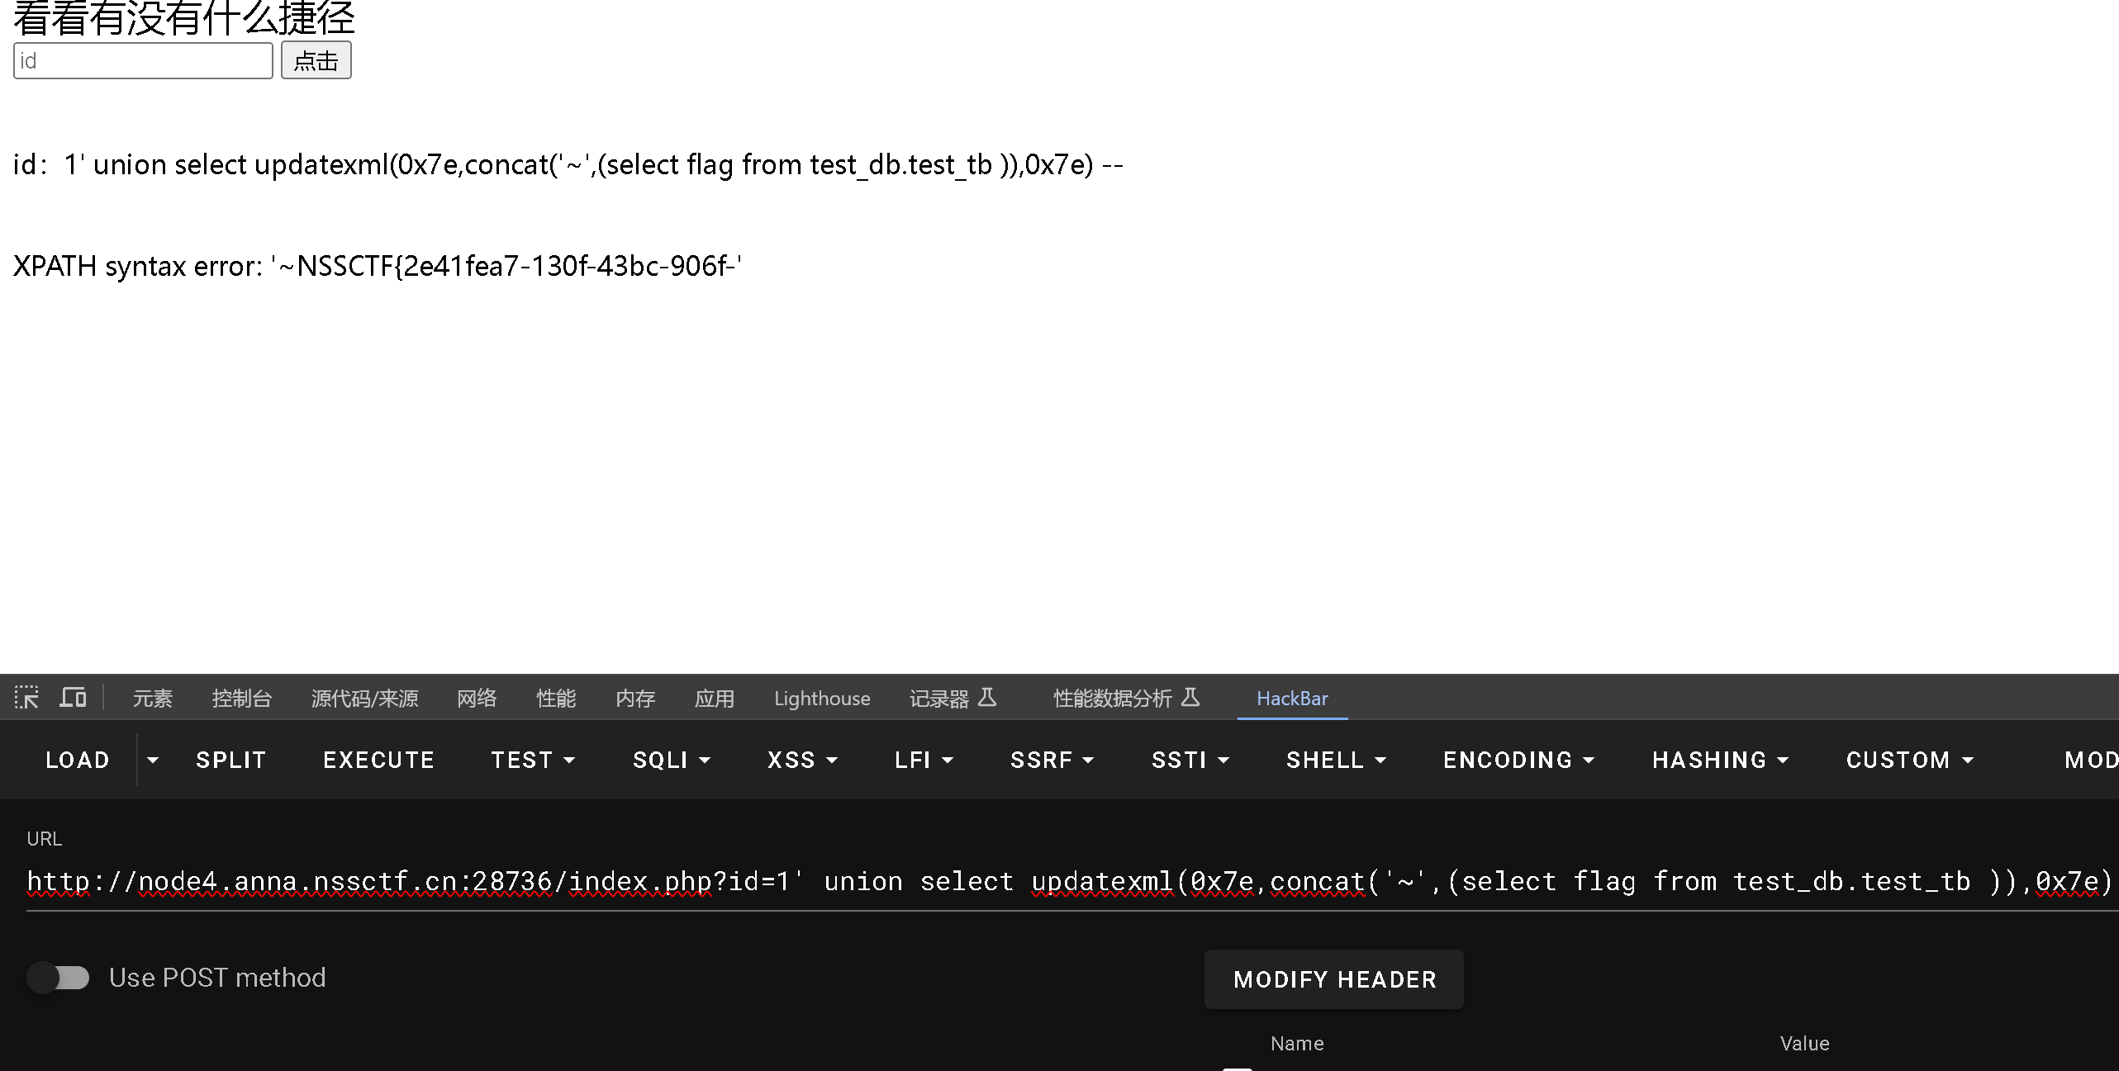Click the 点击 submit button
The height and width of the screenshot is (1071, 2119).
coord(316,61)
